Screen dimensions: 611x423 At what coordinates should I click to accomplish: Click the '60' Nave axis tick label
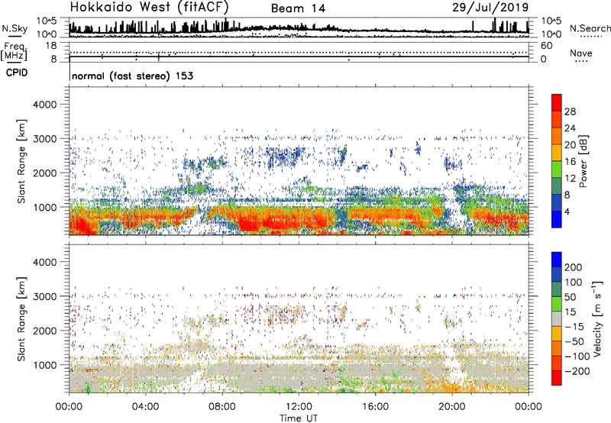(x=546, y=46)
